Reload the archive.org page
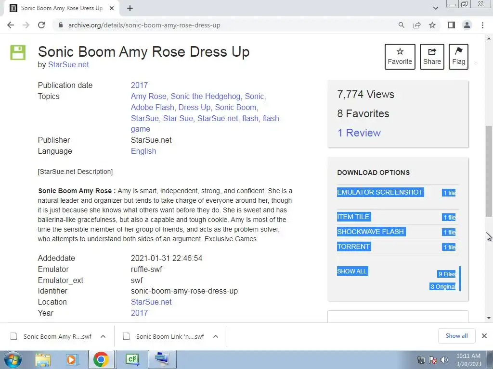 click(x=41, y=25)
